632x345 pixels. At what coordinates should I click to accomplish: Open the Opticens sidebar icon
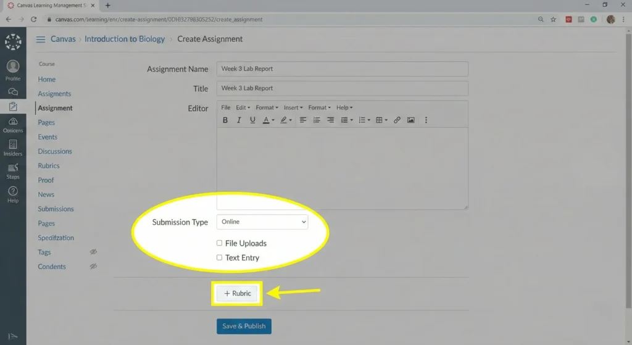coord(13,122)
